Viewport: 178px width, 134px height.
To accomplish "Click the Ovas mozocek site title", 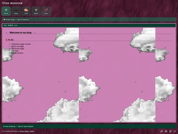I will tap(12, 3).
